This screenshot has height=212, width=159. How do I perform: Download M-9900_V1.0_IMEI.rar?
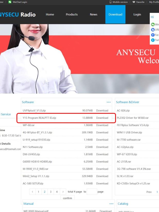(102, 169)
